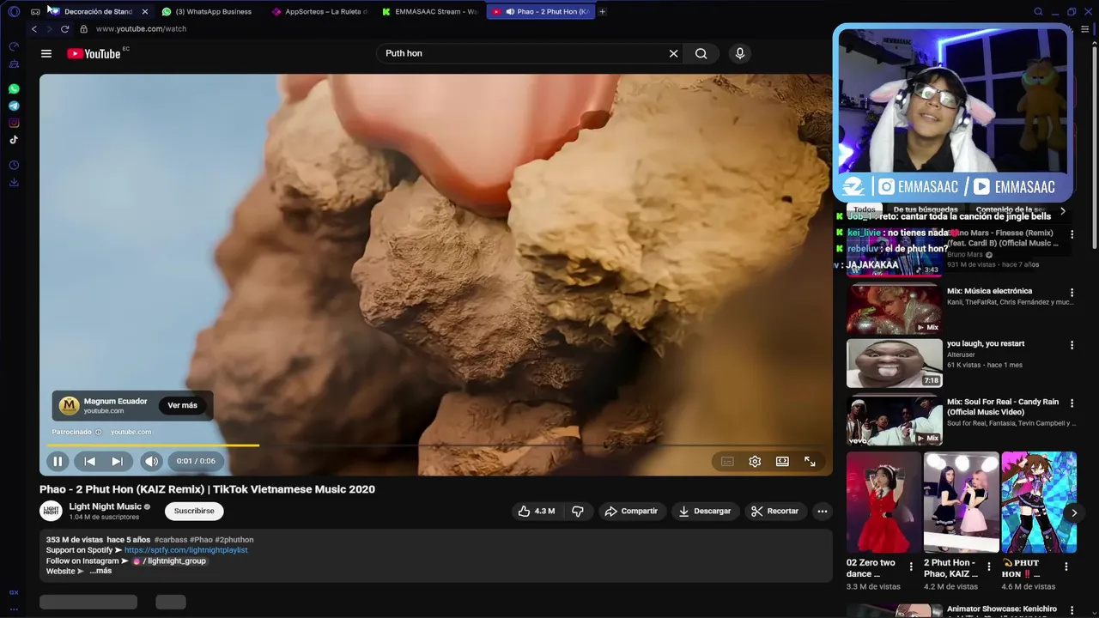Expand the description with '...más'
Screen dimensions: 1099x618
(100, 571)
